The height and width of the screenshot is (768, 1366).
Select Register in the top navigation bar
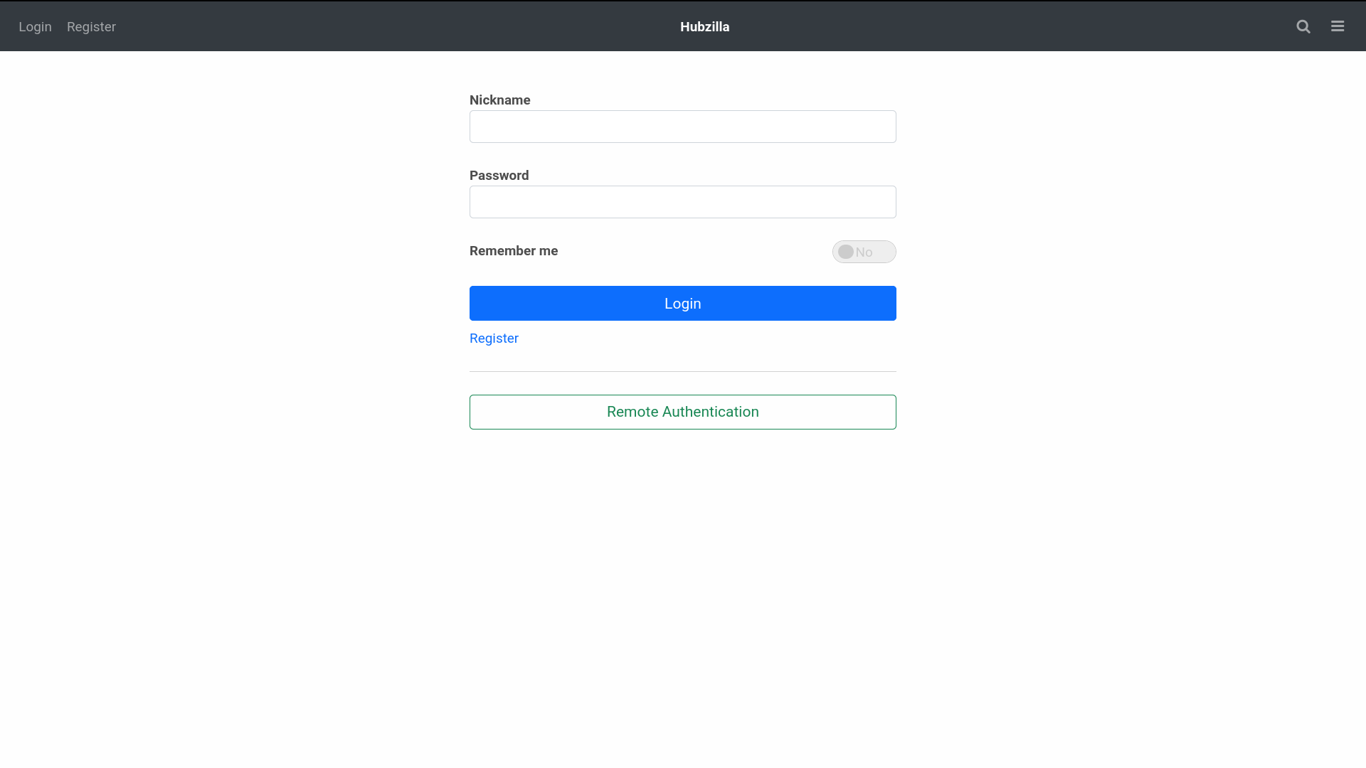(91, 26)
